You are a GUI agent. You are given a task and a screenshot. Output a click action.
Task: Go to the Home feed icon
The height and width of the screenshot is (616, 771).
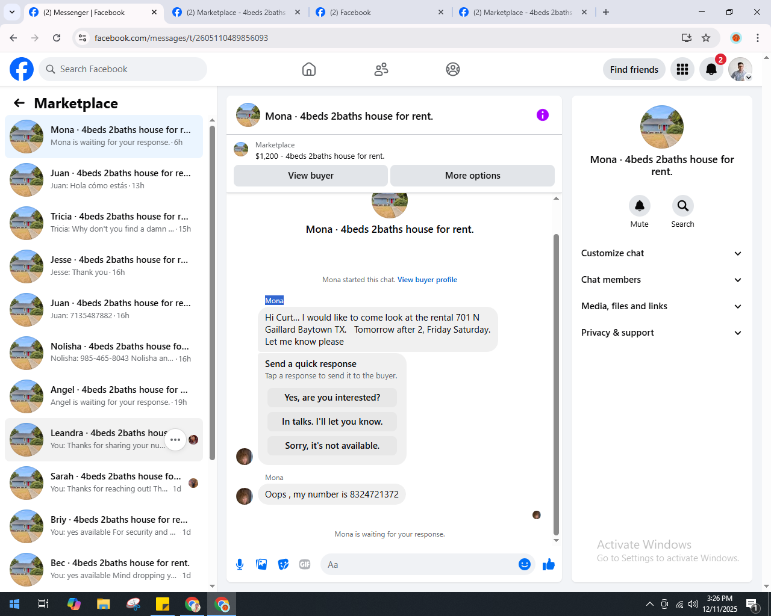(309, 69)
